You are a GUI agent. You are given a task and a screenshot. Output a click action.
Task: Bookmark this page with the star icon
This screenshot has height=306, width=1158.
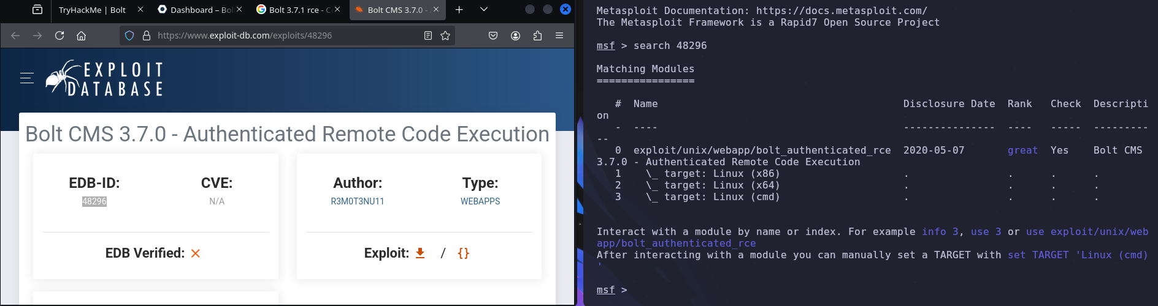click(445, 35)
